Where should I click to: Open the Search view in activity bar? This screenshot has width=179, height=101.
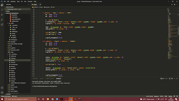(x=2, y=10)
